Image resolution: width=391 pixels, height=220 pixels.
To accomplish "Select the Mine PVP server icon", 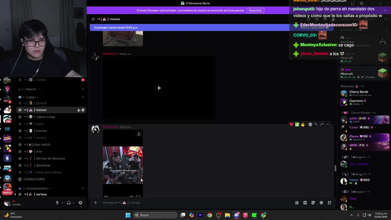I will tap(7, 168).
